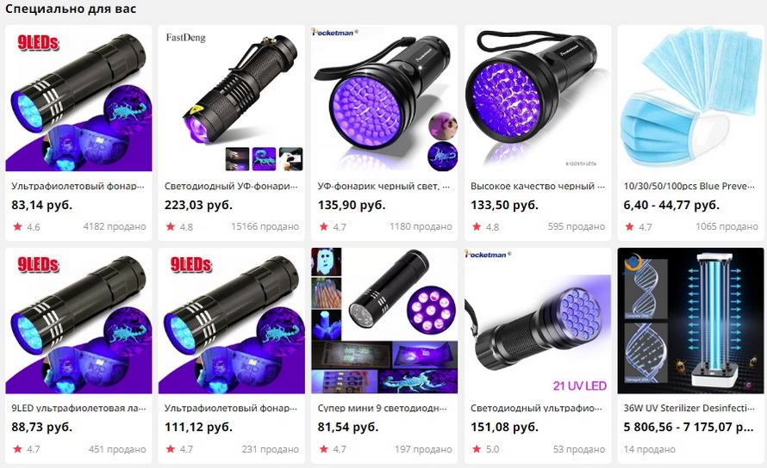This screenshot has height=468, width=767.
Task: Click the price 111,12 руб.
Action: 198,427
